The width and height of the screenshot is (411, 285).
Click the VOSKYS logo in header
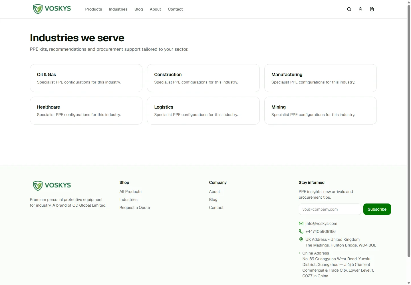[x=52, y=9]
